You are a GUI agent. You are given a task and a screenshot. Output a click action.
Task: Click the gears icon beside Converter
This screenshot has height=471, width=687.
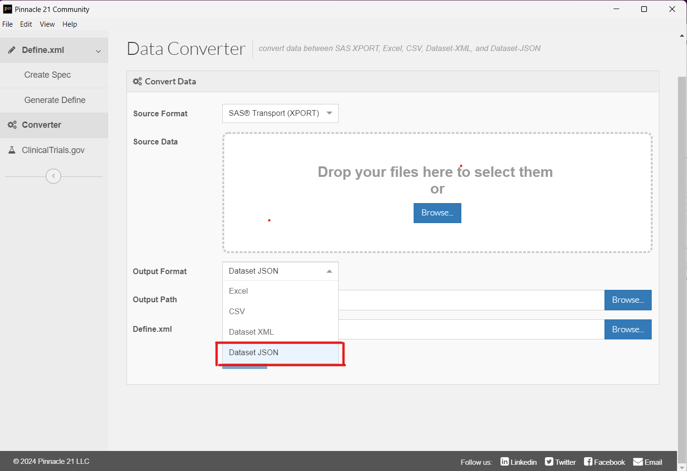coord(12,125)
